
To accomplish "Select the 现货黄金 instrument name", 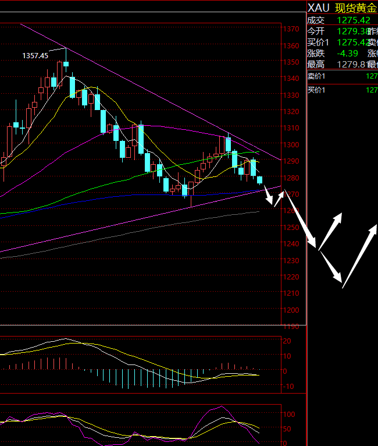I will pyautogui.click(x=356, y=8).
